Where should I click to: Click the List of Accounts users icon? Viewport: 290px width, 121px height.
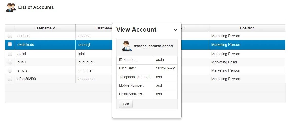[11, 8]
